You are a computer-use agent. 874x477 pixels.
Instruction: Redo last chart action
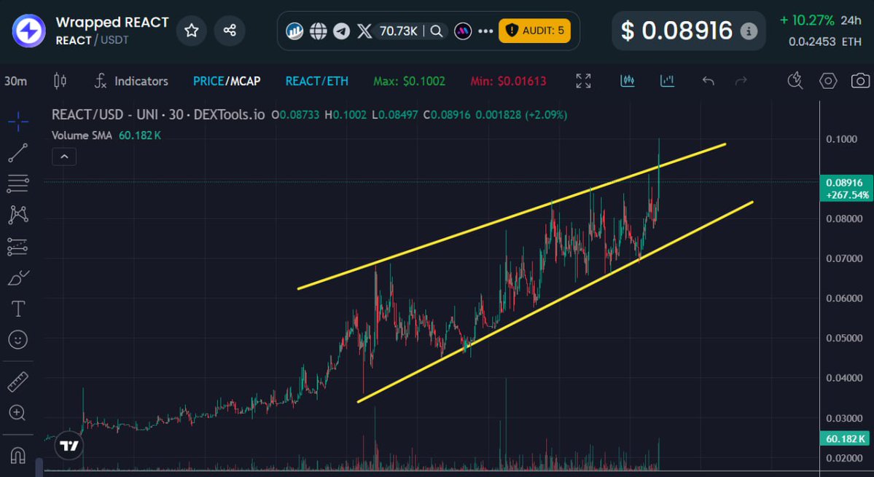741,82
